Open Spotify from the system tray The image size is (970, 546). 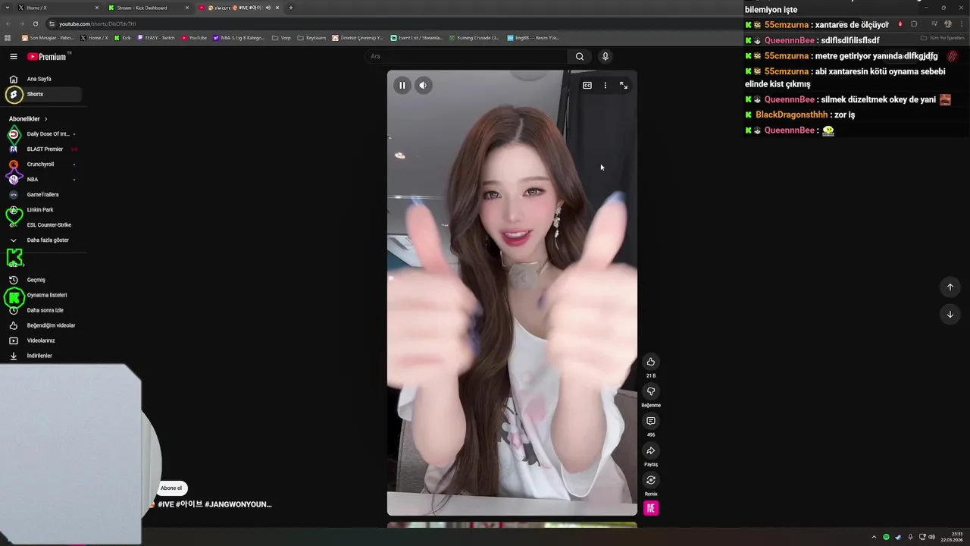point(886,537)
